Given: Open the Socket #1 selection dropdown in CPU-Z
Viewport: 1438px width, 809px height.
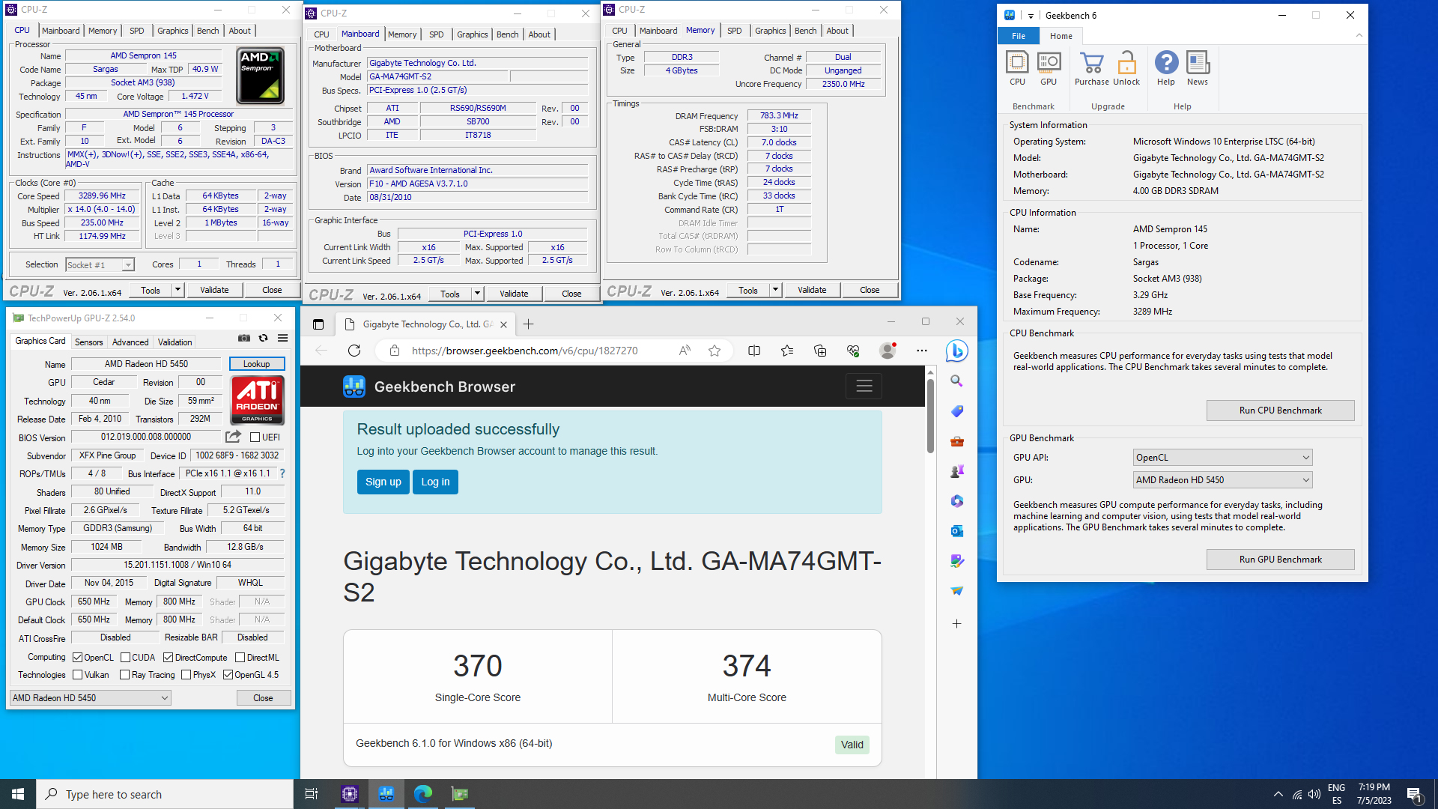Looking at the screenshot, I should pos(99,264).
